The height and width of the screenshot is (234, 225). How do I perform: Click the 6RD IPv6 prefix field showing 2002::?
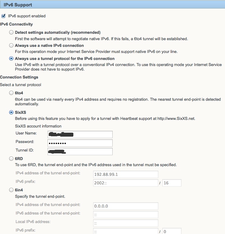(125, 183)
